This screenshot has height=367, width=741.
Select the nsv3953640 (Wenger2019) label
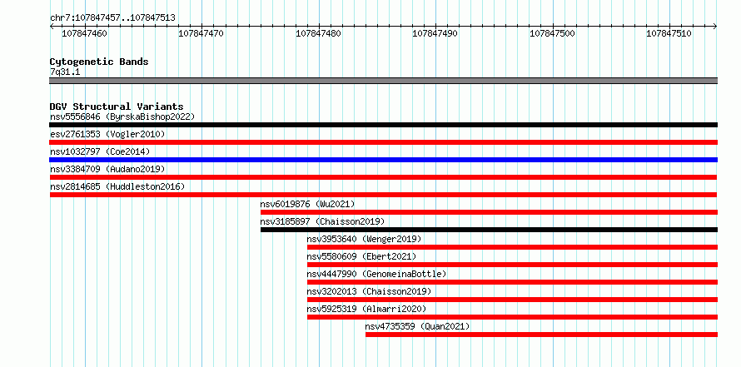point(364,239)
